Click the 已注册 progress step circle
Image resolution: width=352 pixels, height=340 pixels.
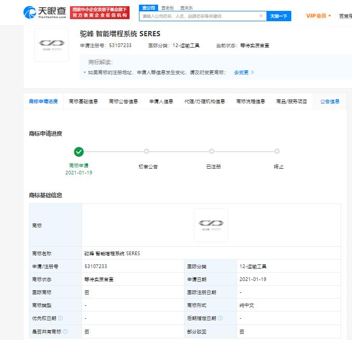click(x=212, y=151)
